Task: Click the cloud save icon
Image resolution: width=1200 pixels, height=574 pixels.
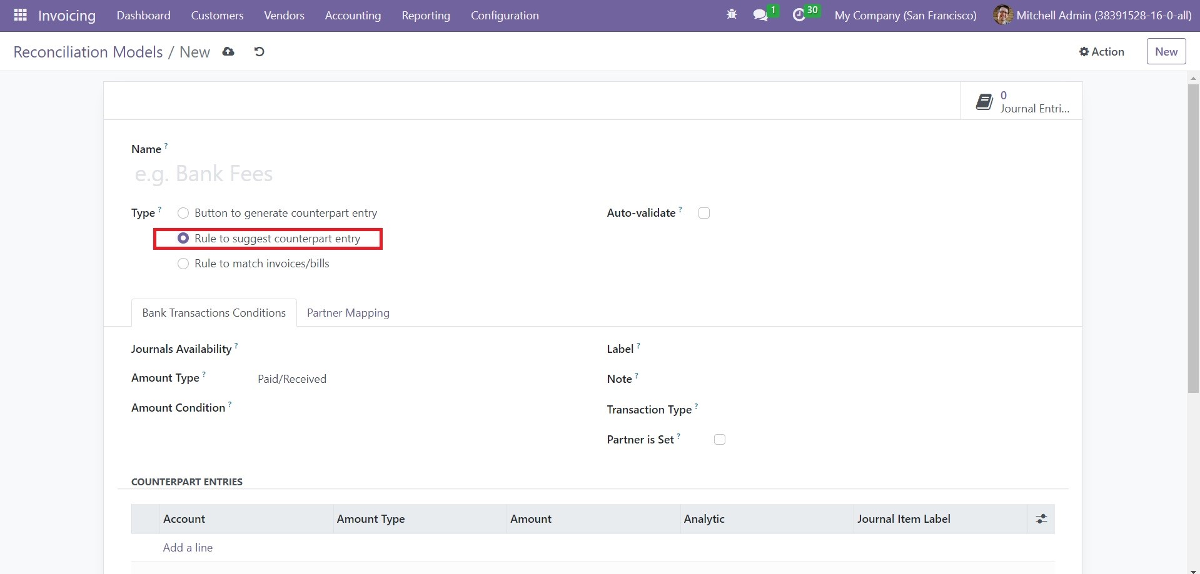Action: point(228,52)
